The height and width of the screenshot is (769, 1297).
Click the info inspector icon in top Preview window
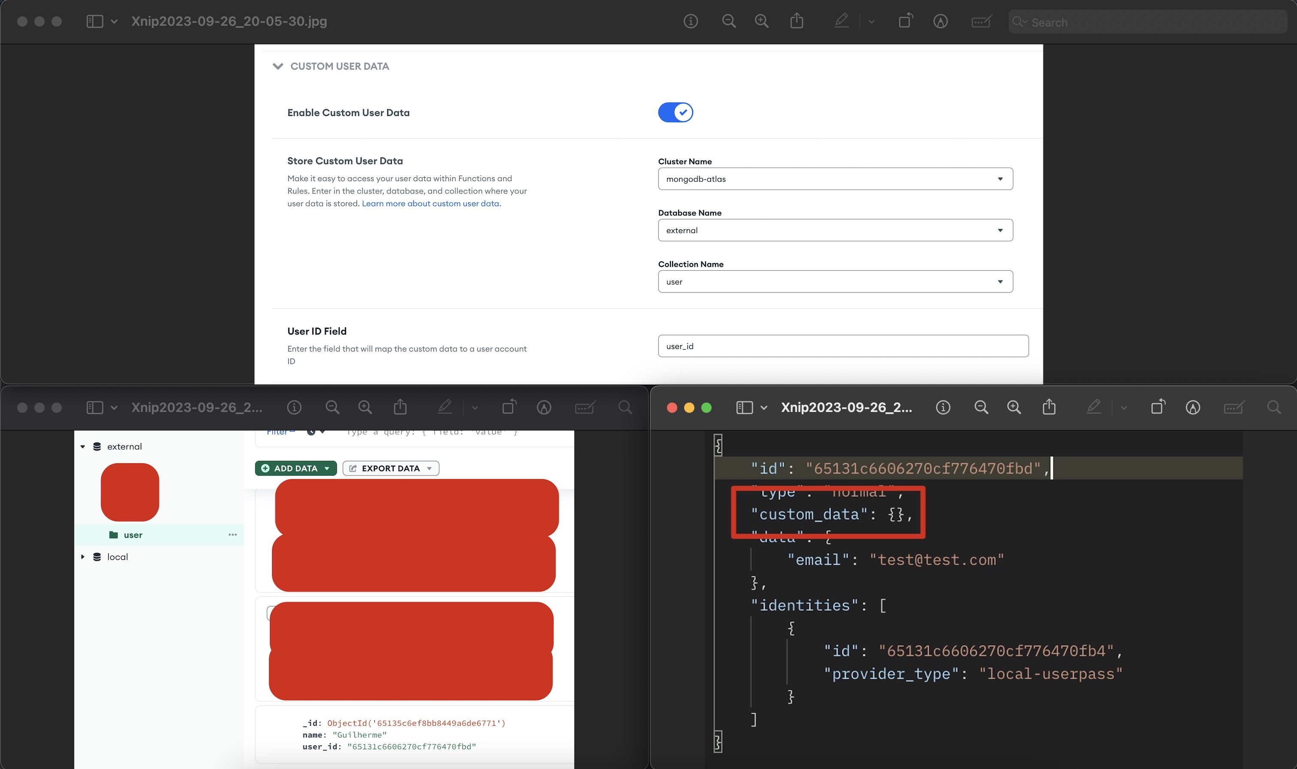click(x=690, y=21)
